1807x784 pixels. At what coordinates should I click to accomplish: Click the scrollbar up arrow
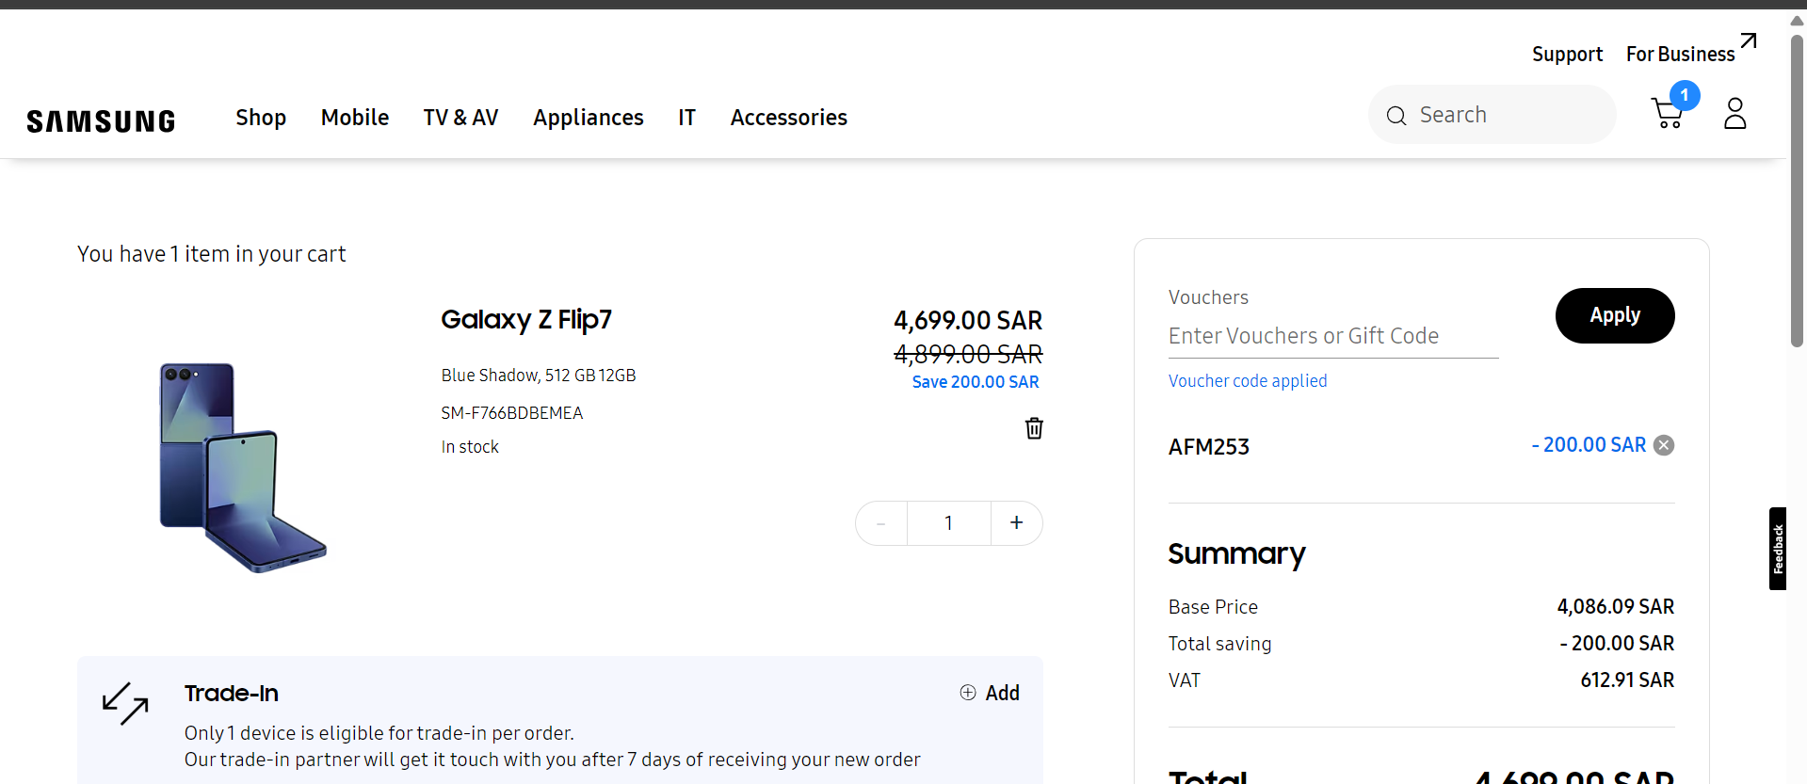click(1797, 20)
